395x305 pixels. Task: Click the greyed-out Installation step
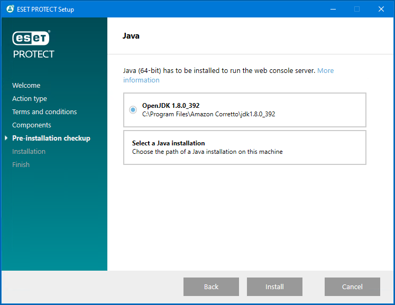29,152
